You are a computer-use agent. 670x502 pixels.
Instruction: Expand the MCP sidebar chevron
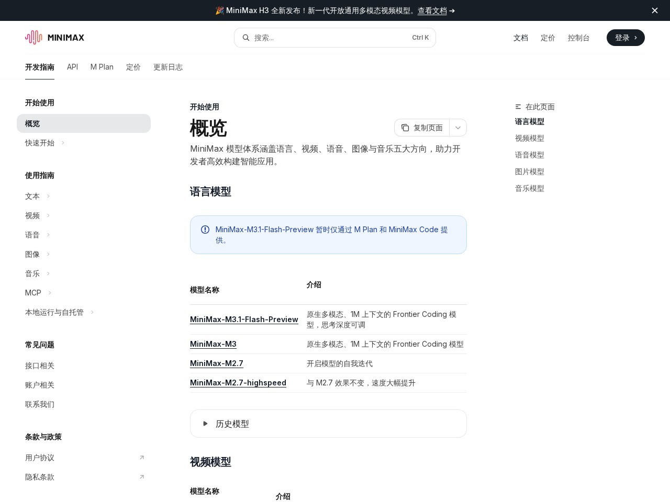coord(50,293)
